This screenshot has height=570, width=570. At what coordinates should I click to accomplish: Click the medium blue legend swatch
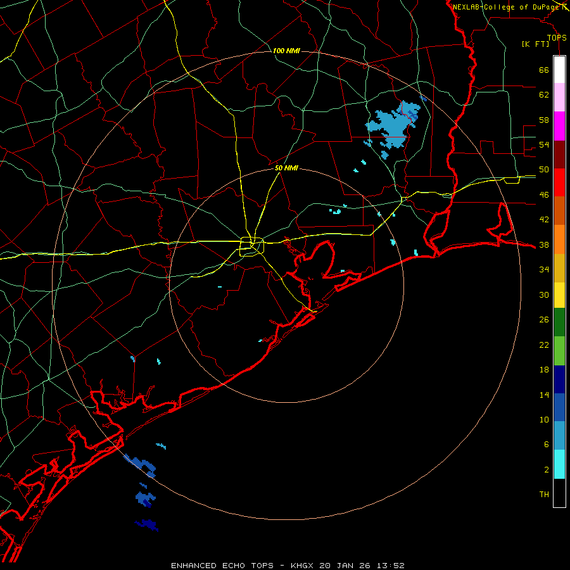coord(559,407)
